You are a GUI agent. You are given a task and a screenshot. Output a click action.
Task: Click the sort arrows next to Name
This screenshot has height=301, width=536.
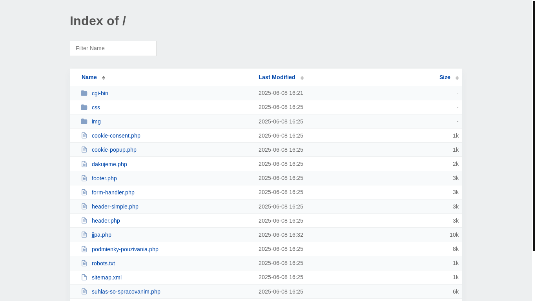point(104,78)
